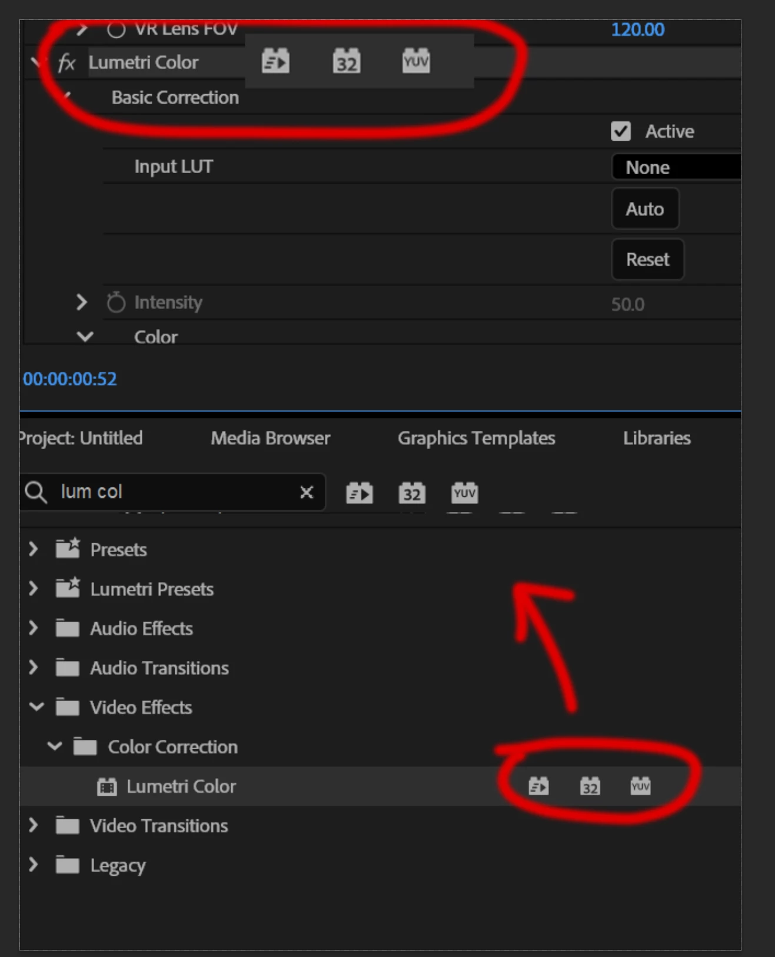The width and height of the screenshot is (775, 957).
Task: Click accelerated badge on Lumetri Color effect row
Action: click(538, 786)
